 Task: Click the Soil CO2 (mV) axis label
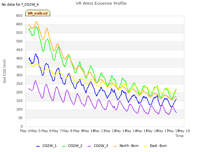coord(4,71)
